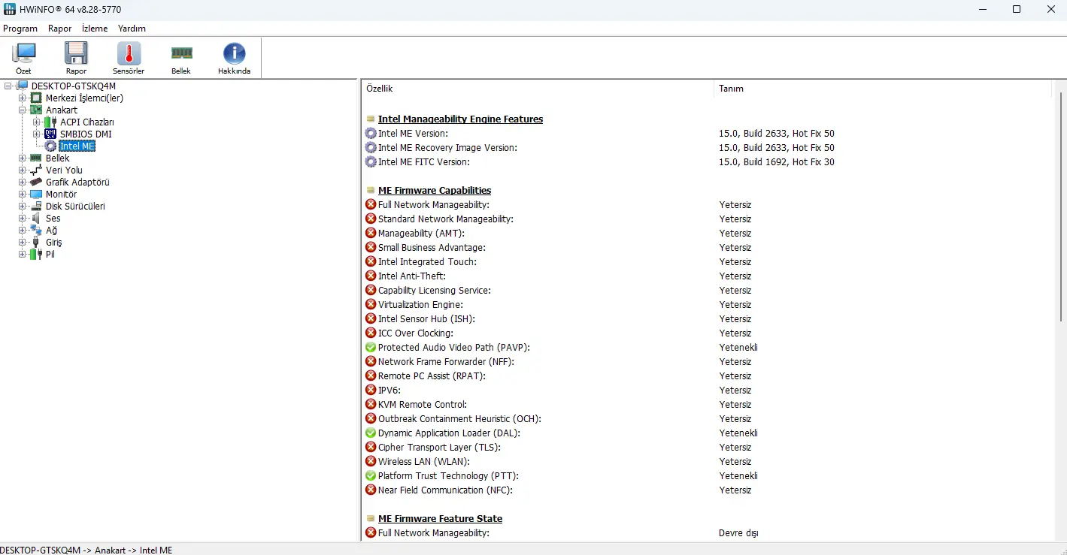Expand the ACPI Cihazları node

coord(37,122)
